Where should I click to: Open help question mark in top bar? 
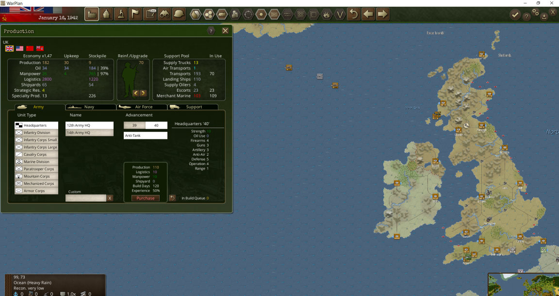pos(526,16)
